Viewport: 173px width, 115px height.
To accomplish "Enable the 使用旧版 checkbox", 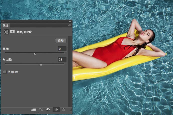I will (x=5, y=72).
